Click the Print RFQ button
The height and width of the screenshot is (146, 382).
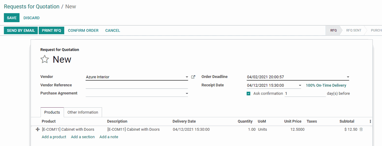(51, 30)
